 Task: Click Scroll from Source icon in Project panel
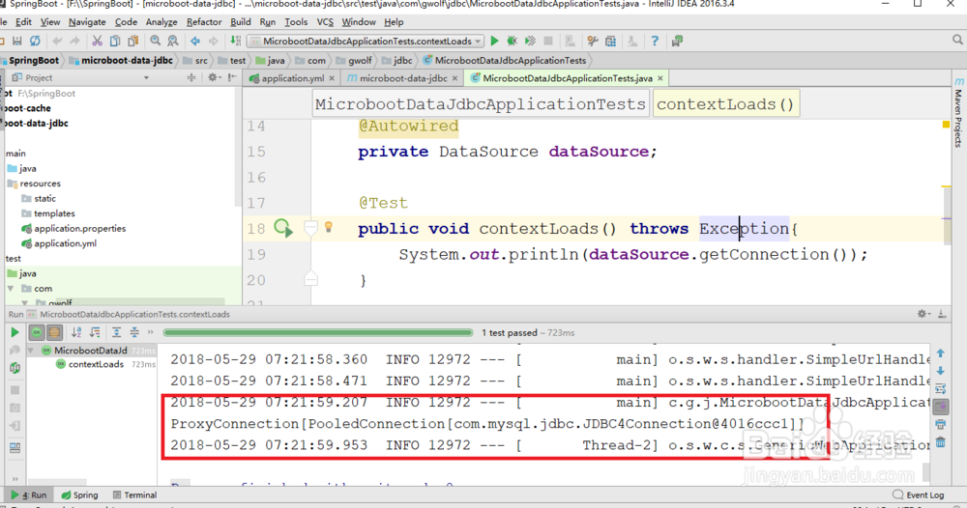click(191, 77)
